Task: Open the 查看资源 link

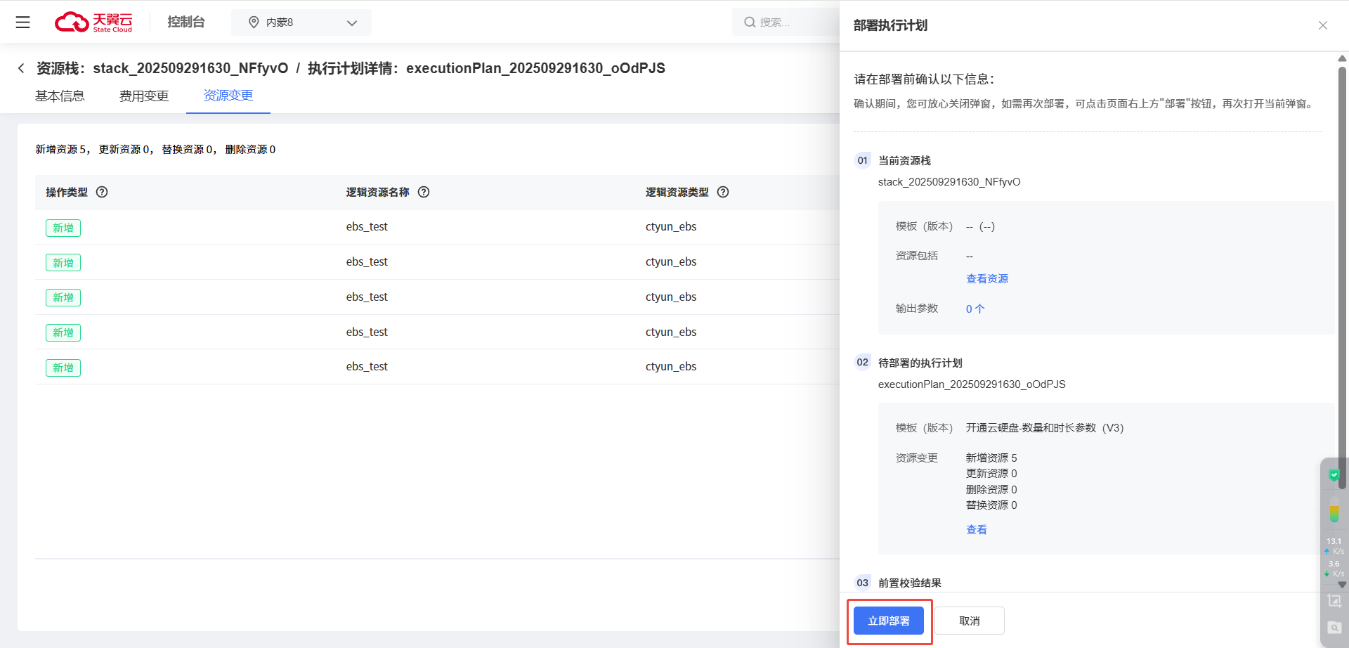Action: pyautogui.click(x=986, y=279)
